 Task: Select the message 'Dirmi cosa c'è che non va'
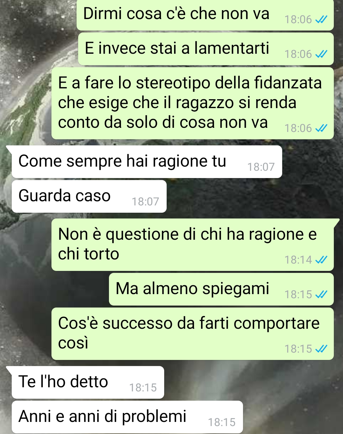click(x=205, y=15)
